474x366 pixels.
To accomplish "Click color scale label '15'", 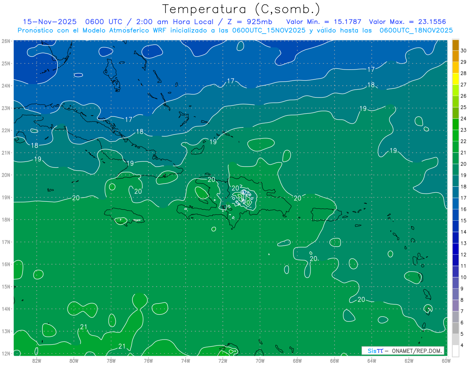I will [463, 221].
